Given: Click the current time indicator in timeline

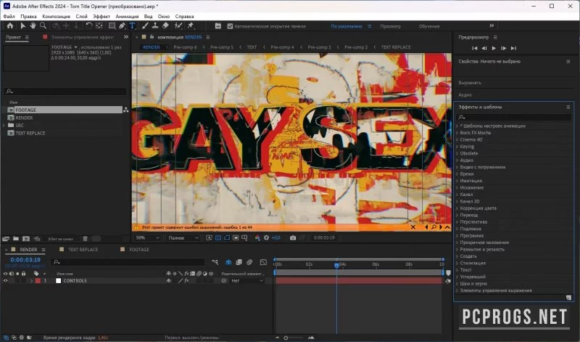Looking at the screenshot, I should point(336,265).
